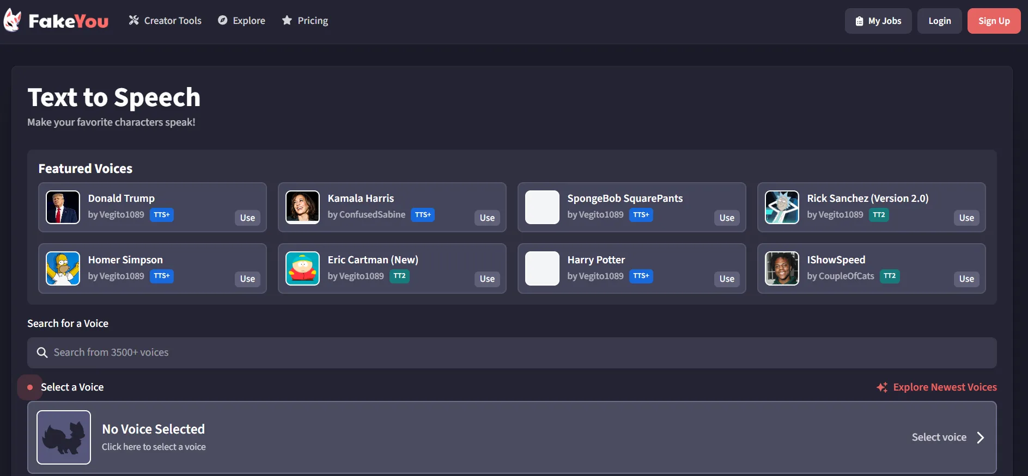Click the No Voice Selected title
Screen dimensions: 1028x476
[153, 429]
